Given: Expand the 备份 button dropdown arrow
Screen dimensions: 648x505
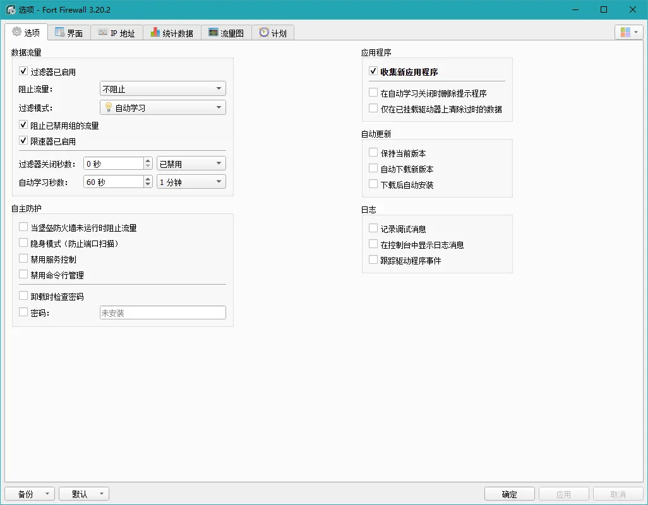Looking at the screenshot, I should pos(47,494).
